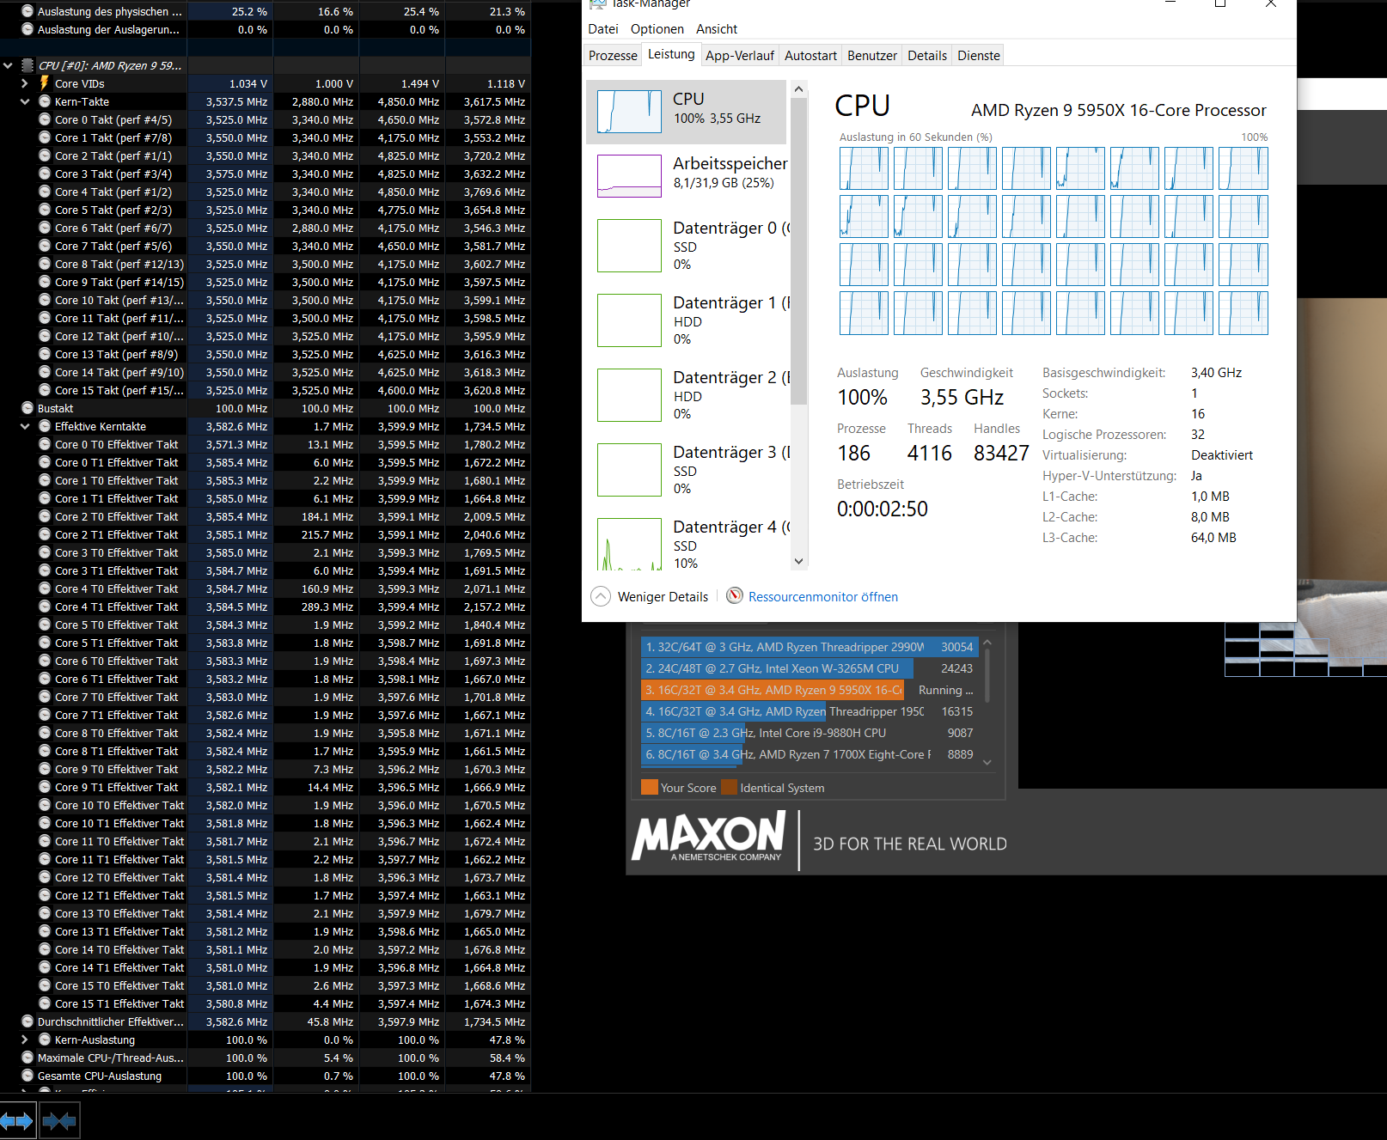Select Core 0 T0 Effektiver Takt row

coord(266,444)
